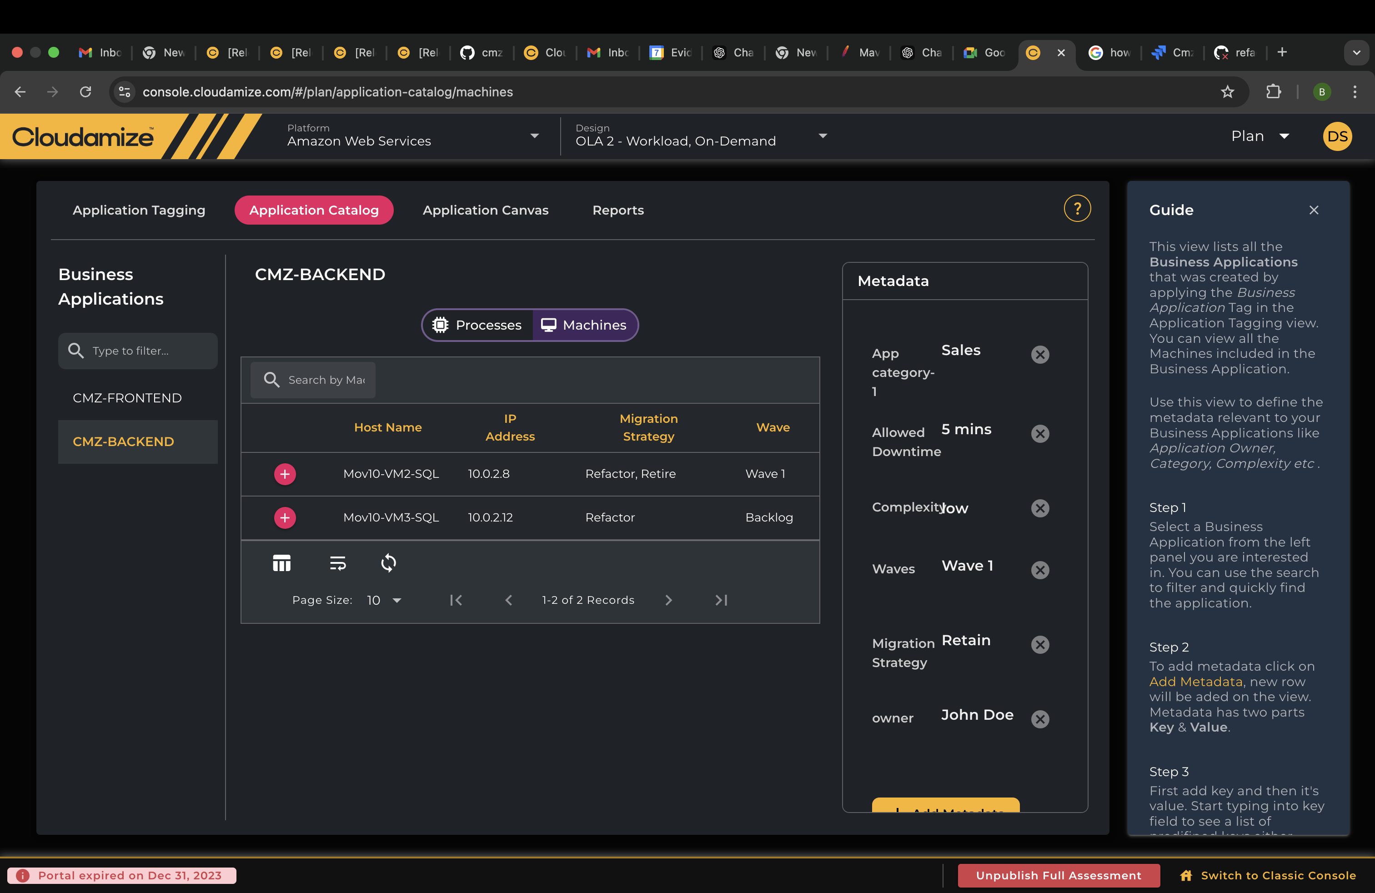Screen dimensions: 1375x893
Task: Click the column chooser icon below table
Action: (x=281, y=562)
